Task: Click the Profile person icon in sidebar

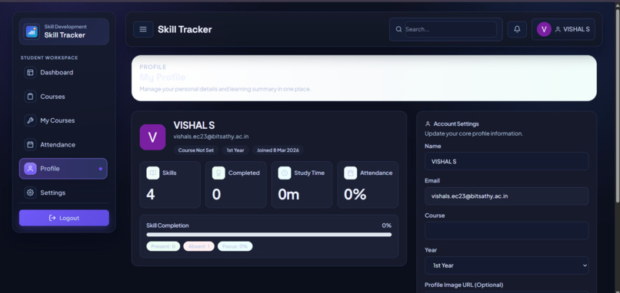Action: [x=30, y=169]
